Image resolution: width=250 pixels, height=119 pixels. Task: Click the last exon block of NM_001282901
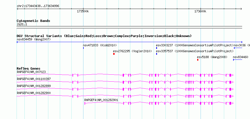tap(230, 103)
